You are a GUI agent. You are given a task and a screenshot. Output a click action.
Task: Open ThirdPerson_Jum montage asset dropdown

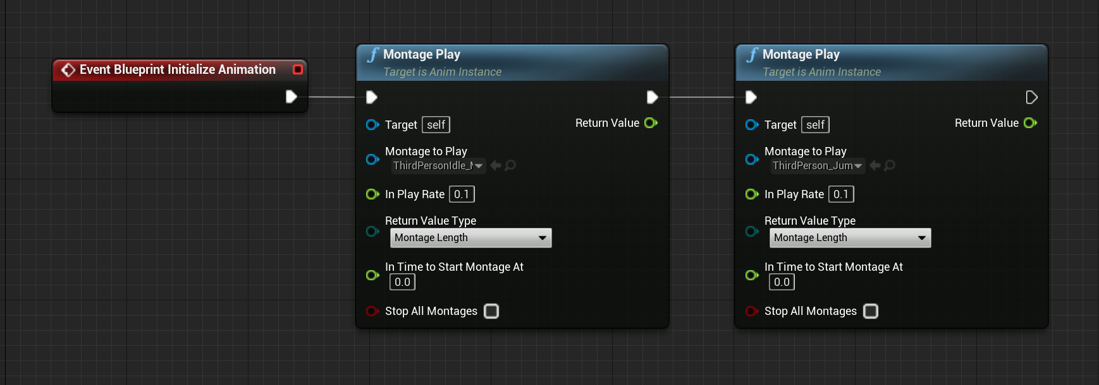click(818, 165)
